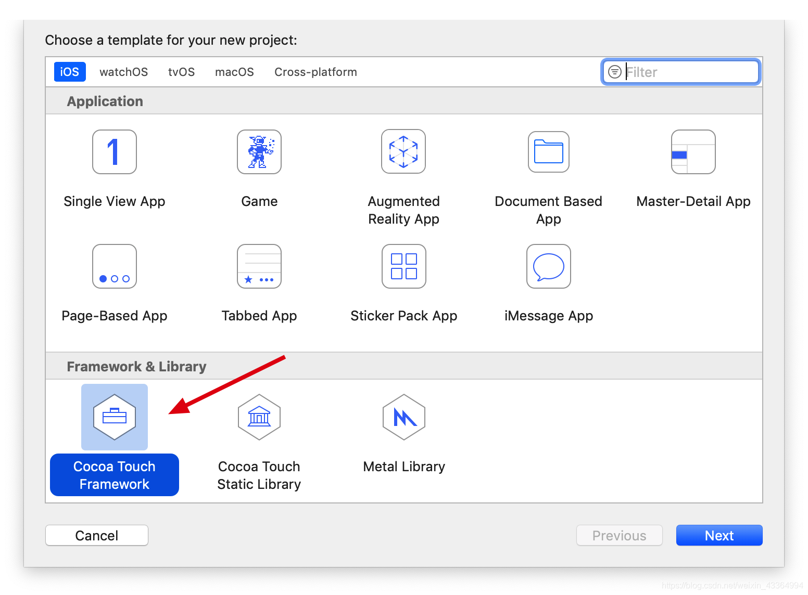Screen dimensions: 808x595
Task: Open the filter options icon in search field
Action: (x=615, y=72)
